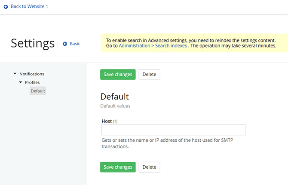
Task: Open Administration > Search indexes link
Action: point(153,45)
